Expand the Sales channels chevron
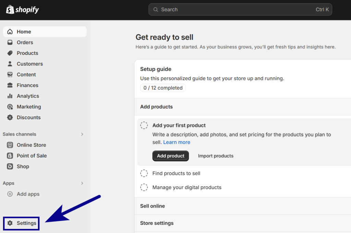Screen dimensions: 351x233 point(82,134)
